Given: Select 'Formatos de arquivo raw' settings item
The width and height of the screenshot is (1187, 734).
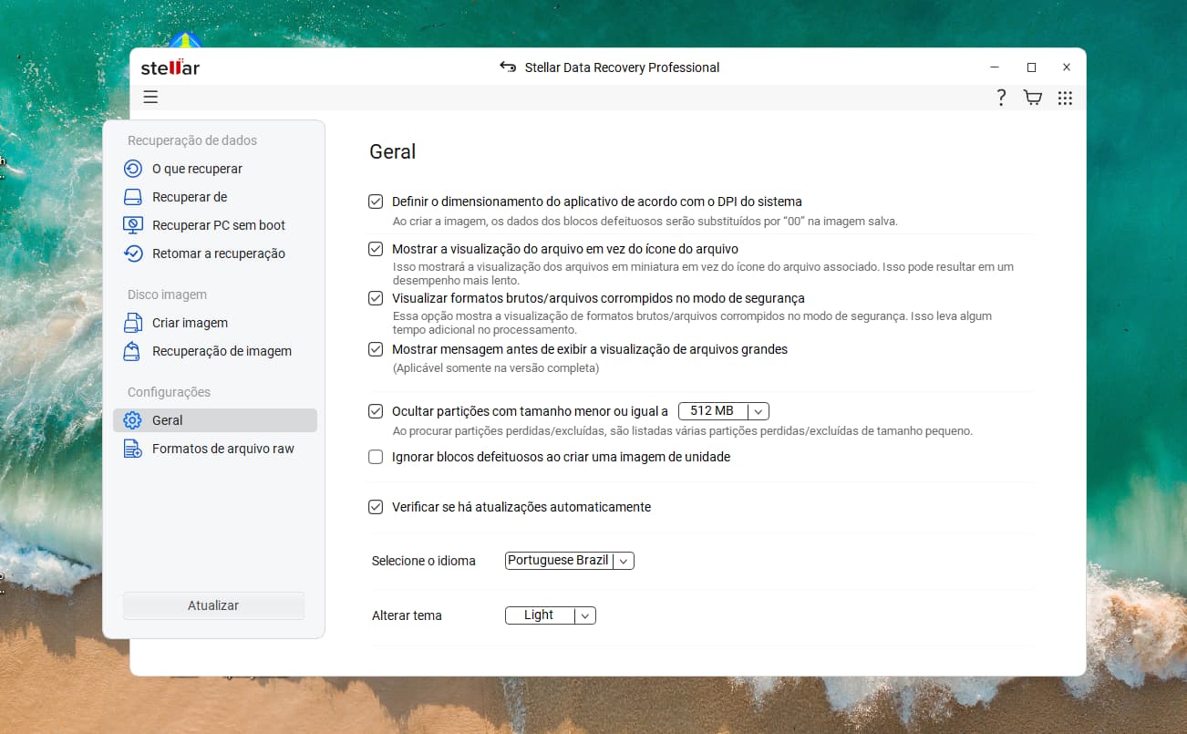Looking at the screenshot, I should 222,449.
